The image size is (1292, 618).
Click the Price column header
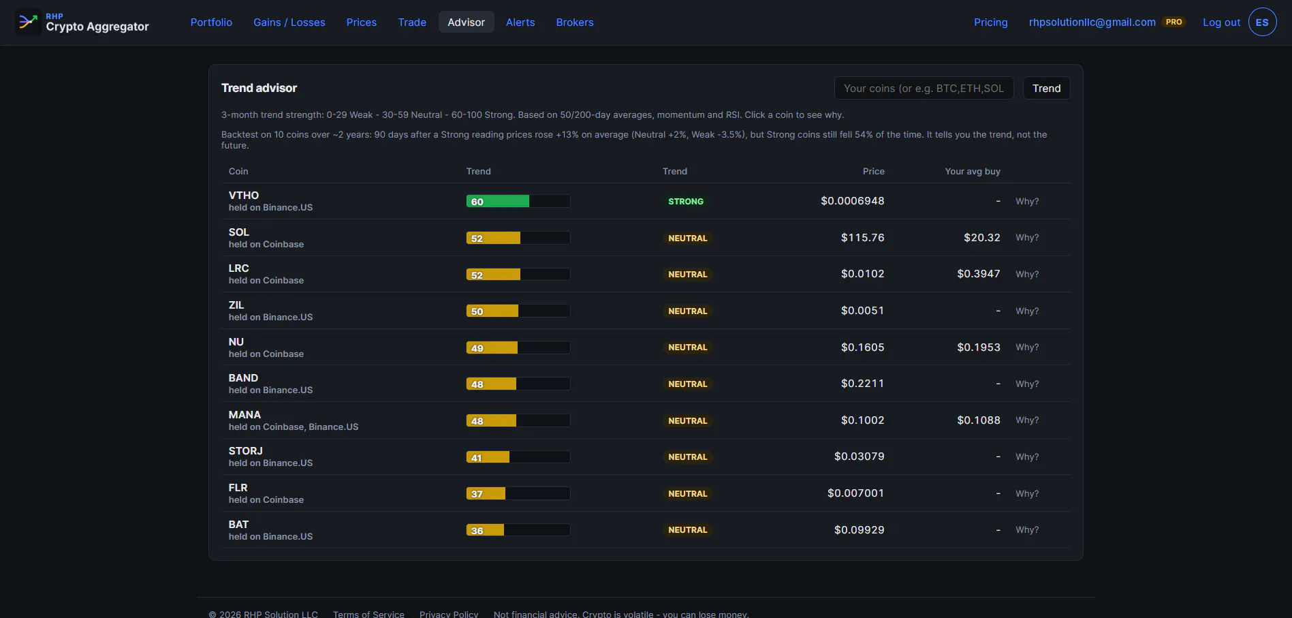pyautogui.click(x=873, y=172)
